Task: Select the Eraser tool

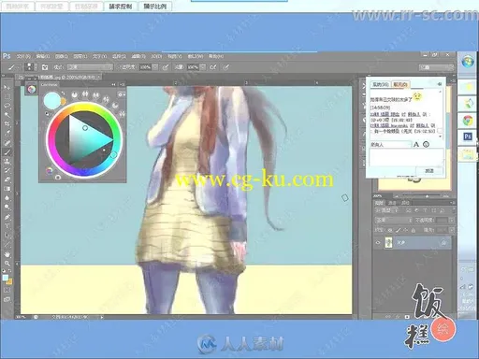Action: pos(7,179)
